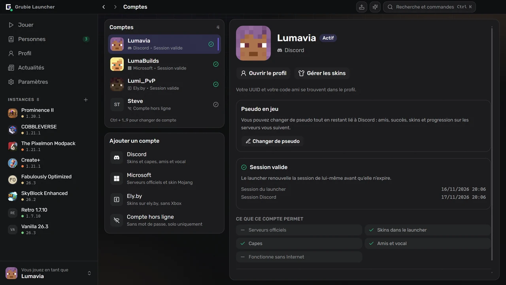
Task: Open the downloads icon in top bar
Action: pos(361,7)
